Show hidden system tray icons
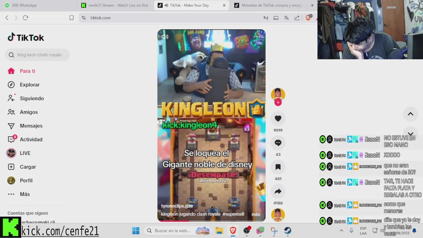Image resolution: width=423 pixels, height=238 pixels. 341,230
